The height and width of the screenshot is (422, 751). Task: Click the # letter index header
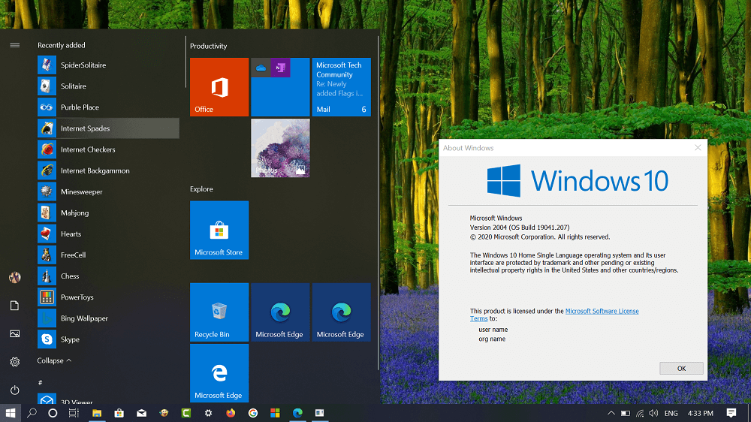pos(41,382)
